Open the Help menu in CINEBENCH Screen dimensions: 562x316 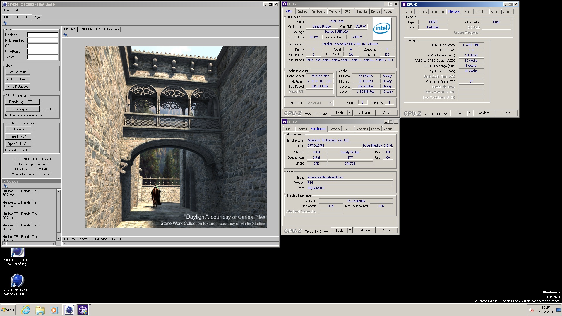pos(16,10)
